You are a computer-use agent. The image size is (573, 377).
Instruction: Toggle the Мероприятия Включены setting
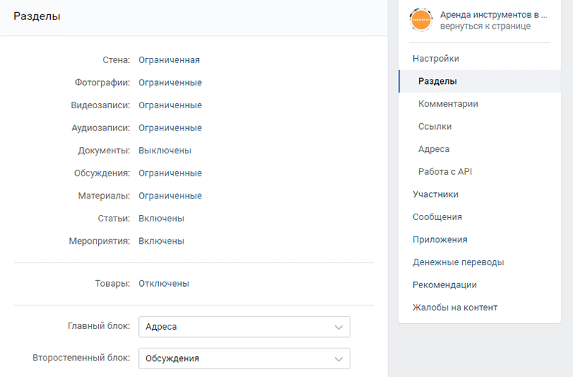point(161,242)
